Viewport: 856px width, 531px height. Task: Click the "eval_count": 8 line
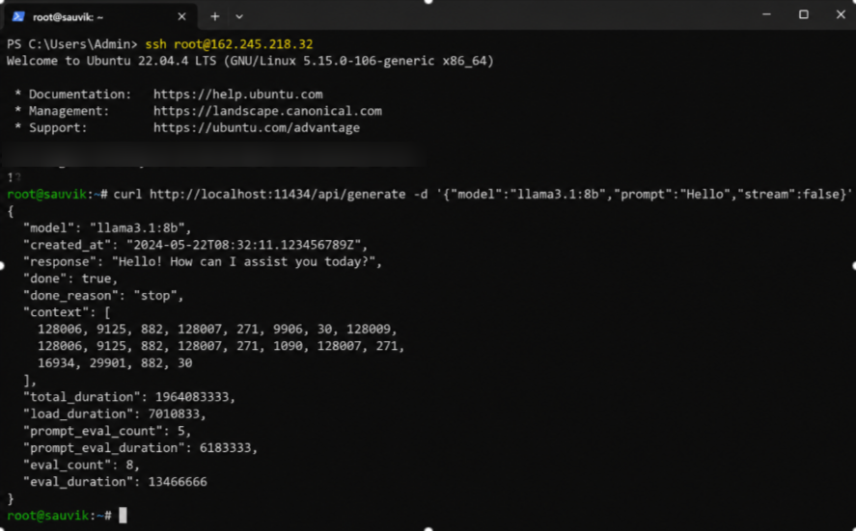82,465
